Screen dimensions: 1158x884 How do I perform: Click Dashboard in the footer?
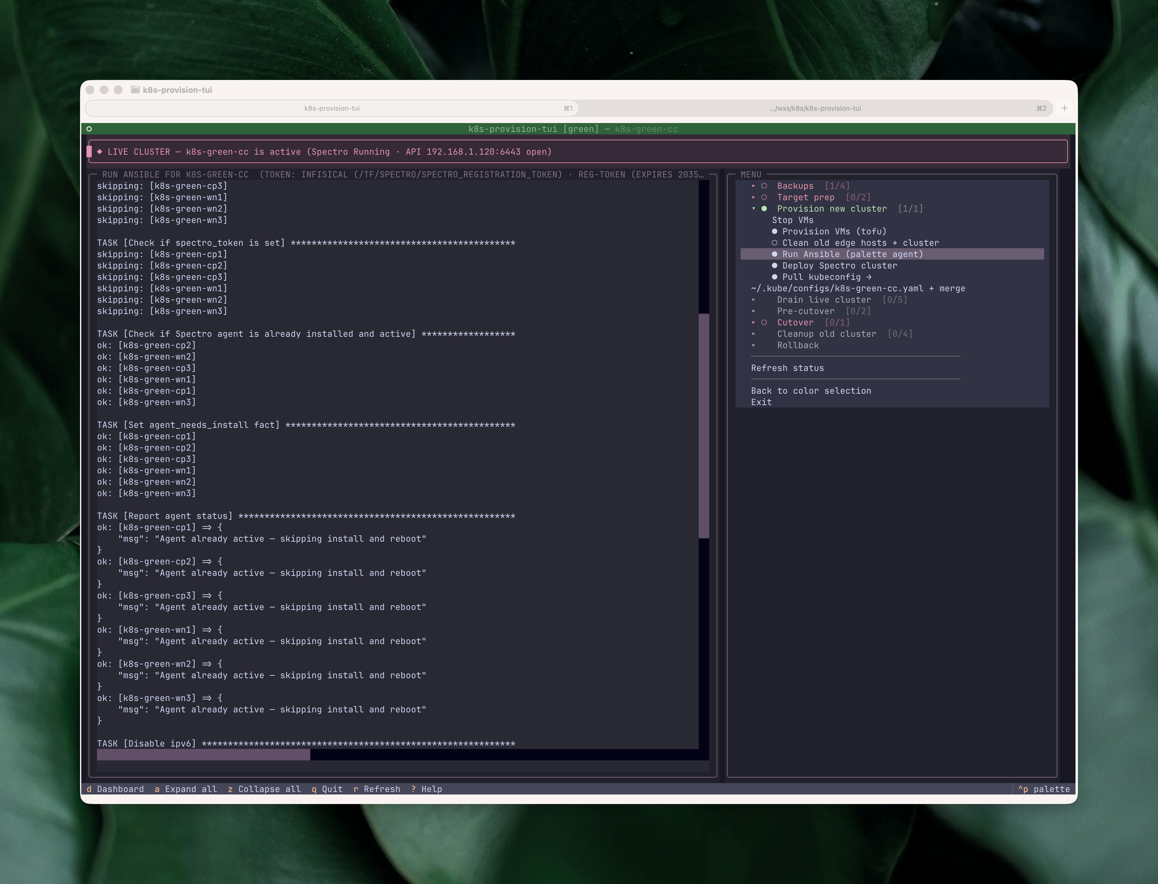pos(115,789)
